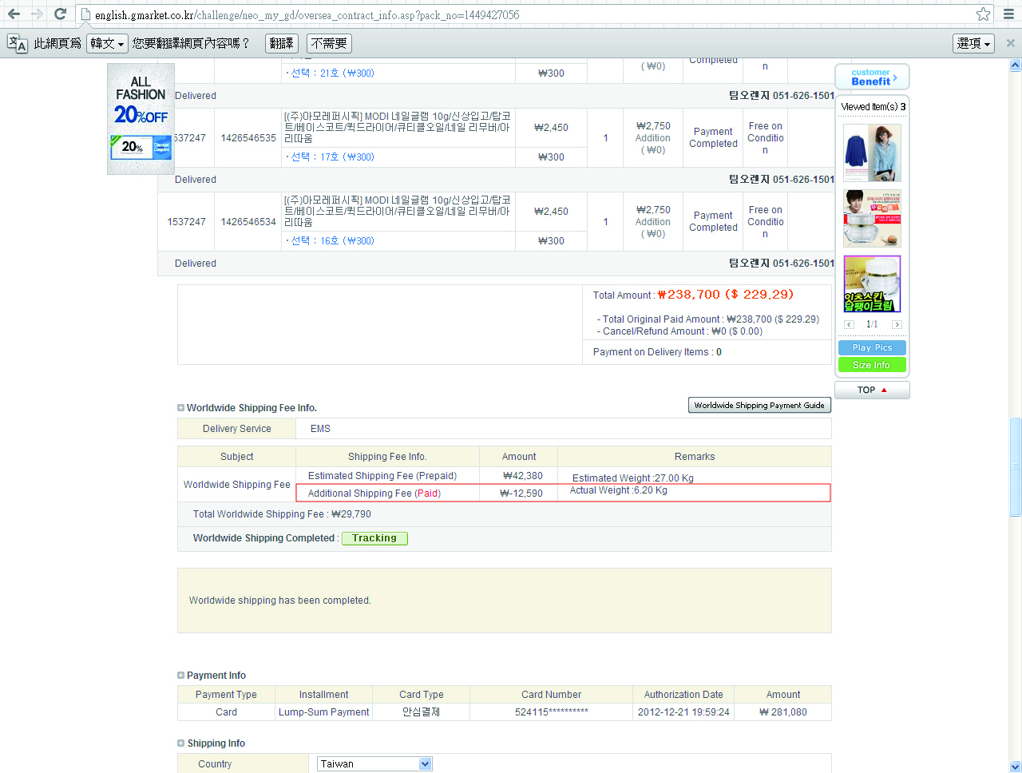Image resolution: width=1022 pixels, height=773 pixels.
Task: Click the TOP button in sidebar
Action: coord(871,390)
